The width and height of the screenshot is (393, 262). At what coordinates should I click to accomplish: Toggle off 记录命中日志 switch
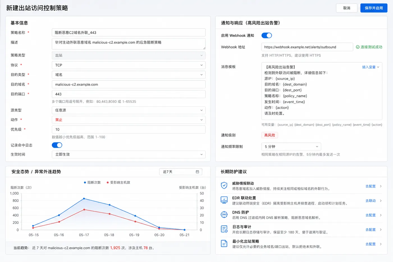click(57, 145)
